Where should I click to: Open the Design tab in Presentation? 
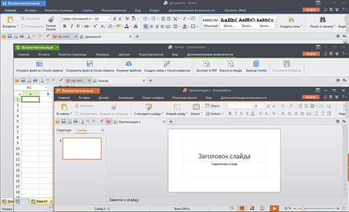click(104, 98)
